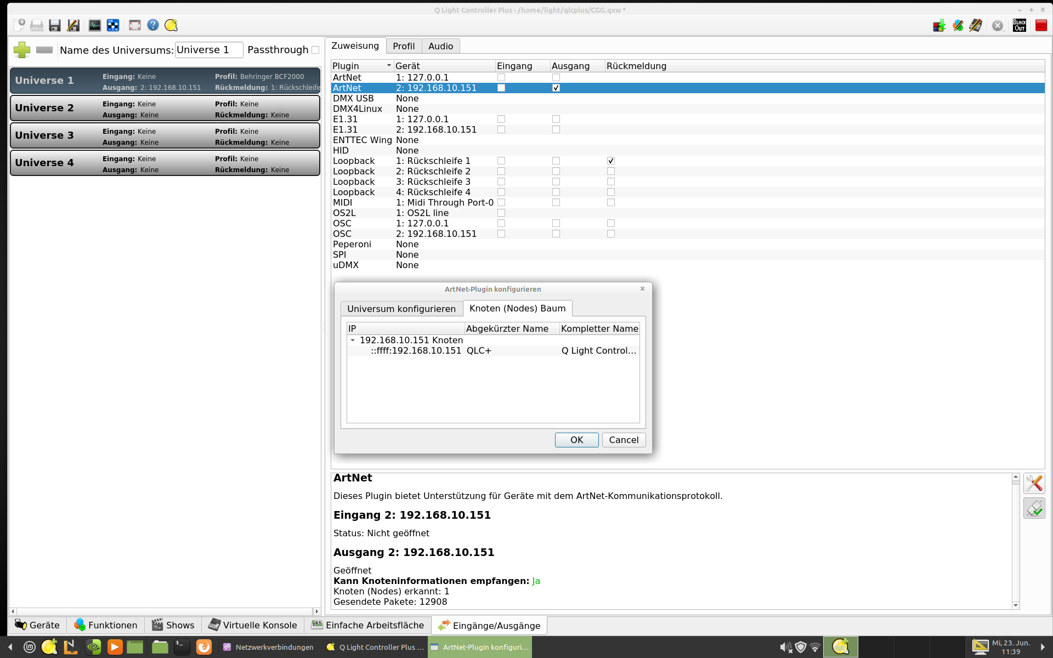Go to the Geräte tab
Viewport: 1053px width, 658px height.
pyautogui.click(x=37, y=625)
